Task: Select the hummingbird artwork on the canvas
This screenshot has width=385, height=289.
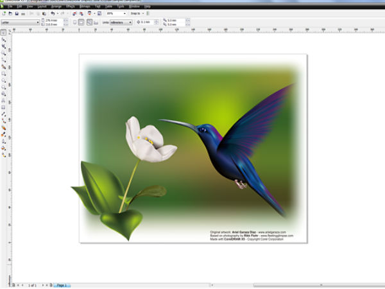Action: coord(228,150)
